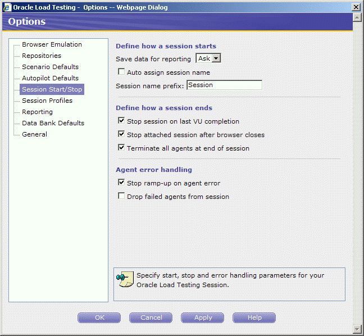Click the Internet Explorer title bar icon
Viewport: 364px width, 336px height.
click(7, 7)
